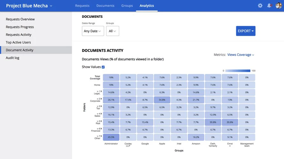Viewport: 284px width, 159px height.
Task: Click the Oath, formerly column label
Action: coord(213,145)
